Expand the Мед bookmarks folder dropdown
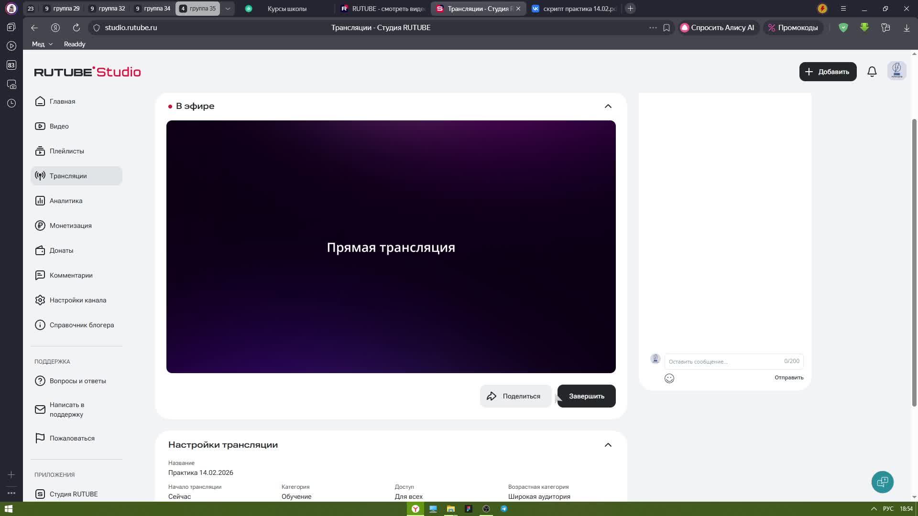 [x=42, y=44]
